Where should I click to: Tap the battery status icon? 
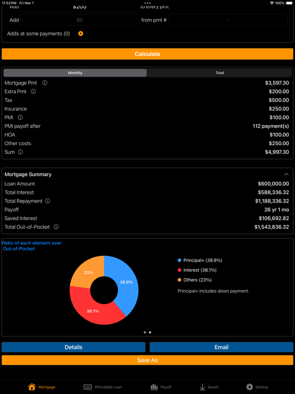(289, 3)
